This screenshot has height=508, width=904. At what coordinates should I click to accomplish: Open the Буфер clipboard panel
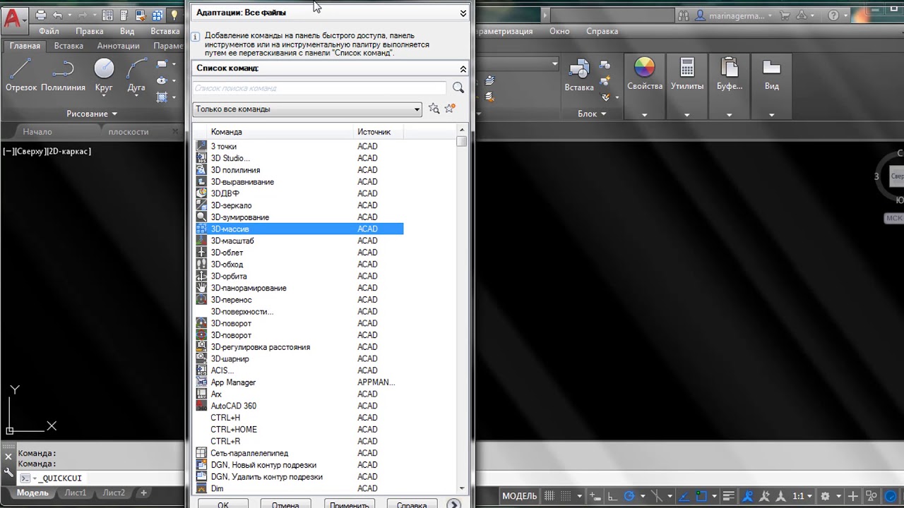(730, 75)
